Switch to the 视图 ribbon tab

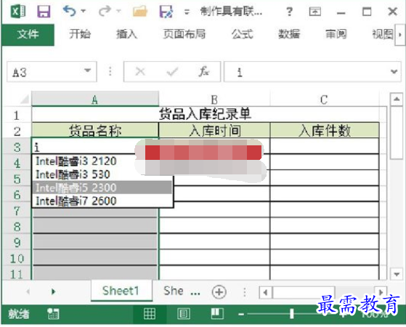click(x=383, y=34)
